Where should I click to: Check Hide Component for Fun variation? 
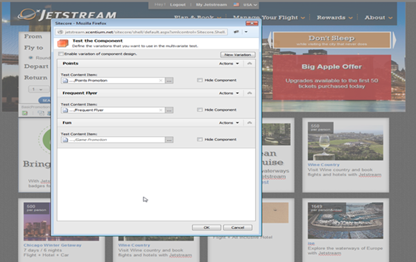[x=200, y=140]
